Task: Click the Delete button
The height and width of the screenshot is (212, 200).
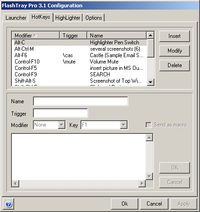Action: (x=174, y=65)
